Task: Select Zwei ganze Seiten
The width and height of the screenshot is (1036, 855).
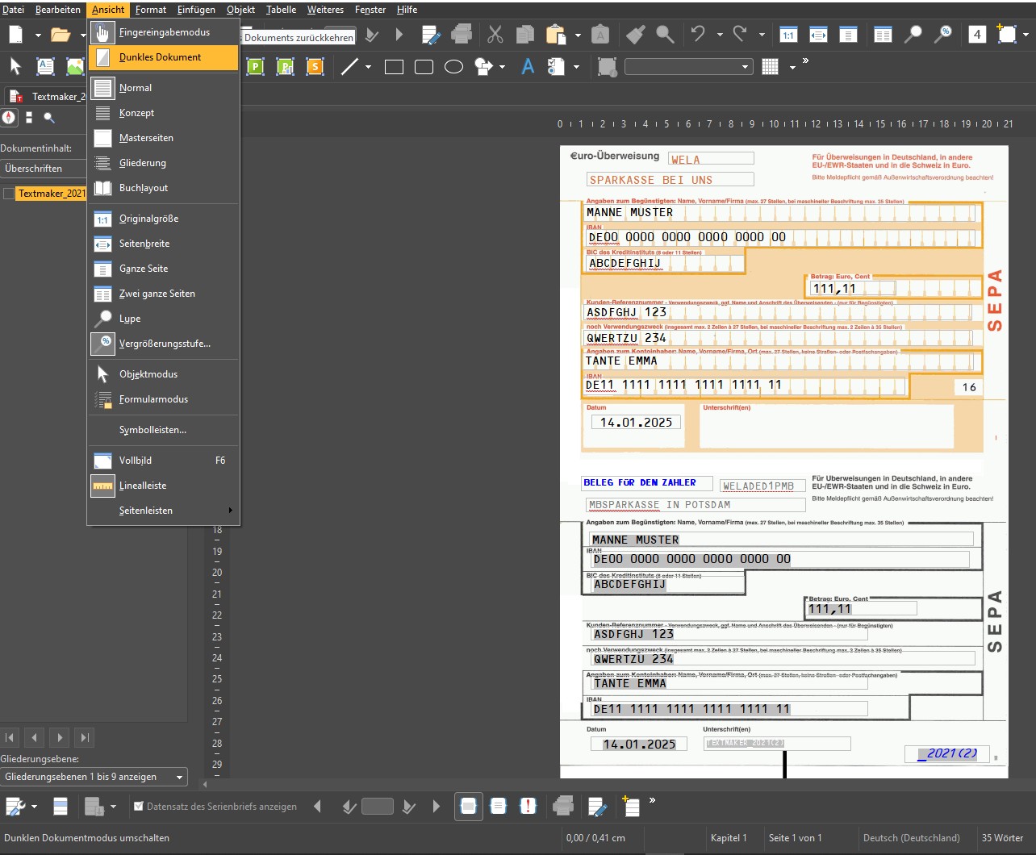Action: coord(163,294)
